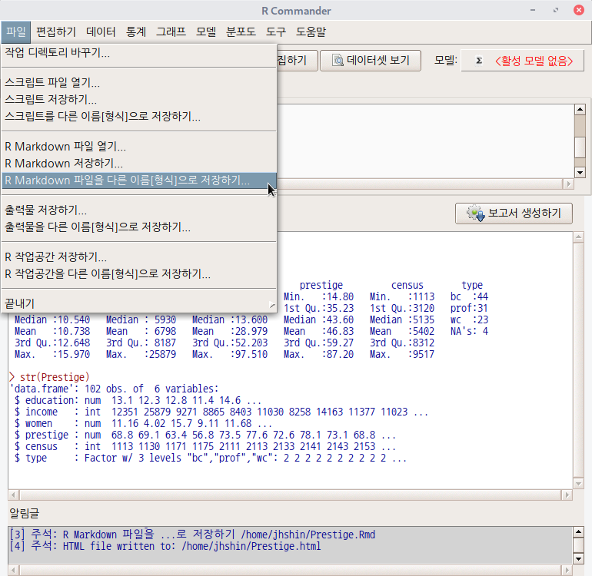Image resolution: width=592 pixels, height=576 pixels.
Task: Choose 작업 디렉토리 바꾸기 menu entry
Action: 139,52
